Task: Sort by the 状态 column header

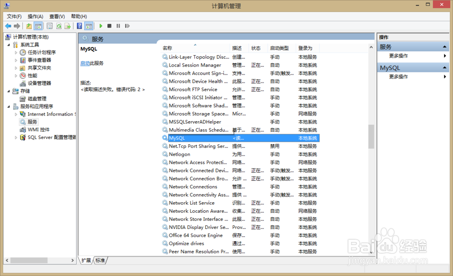Action: [258, 48]
